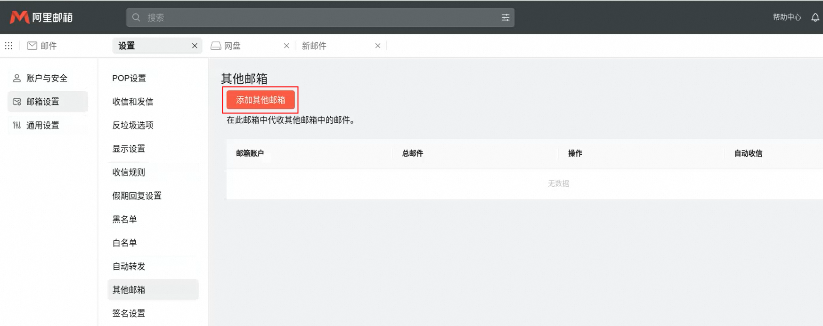823x326 pixels.
Task: Select 自动转发 in the settings list
Action: pyautogui.click(x=129, y=266)
